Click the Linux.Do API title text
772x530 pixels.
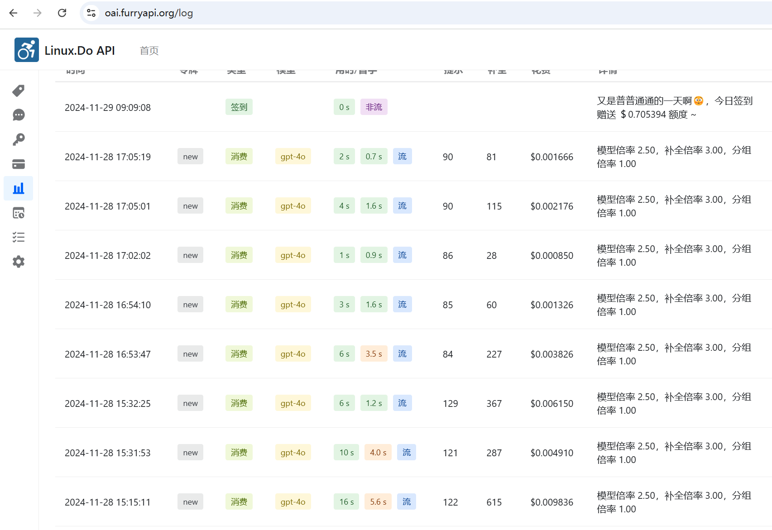(x=80, y=51)
